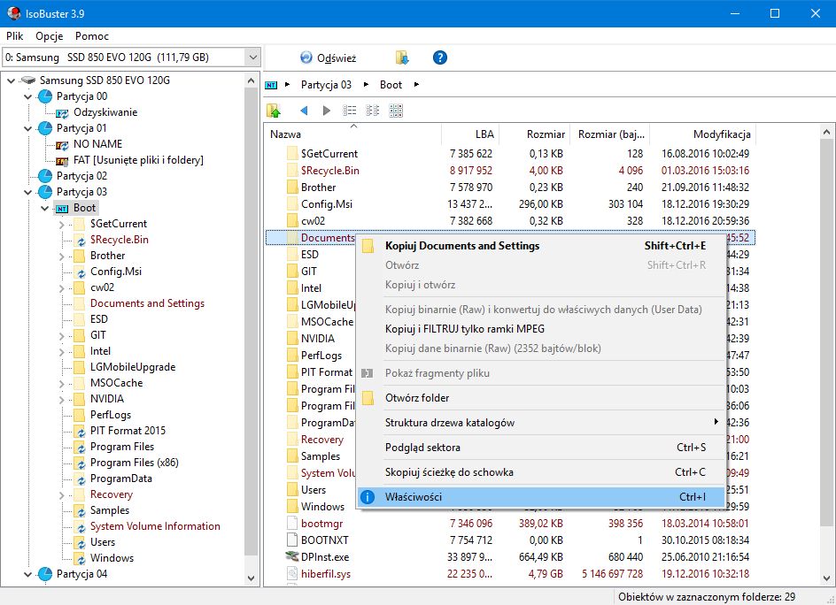Viewport: 836px width, 605px height.
Task: Click the DPInst.exe file icon
Action: [x=291, y=557]
